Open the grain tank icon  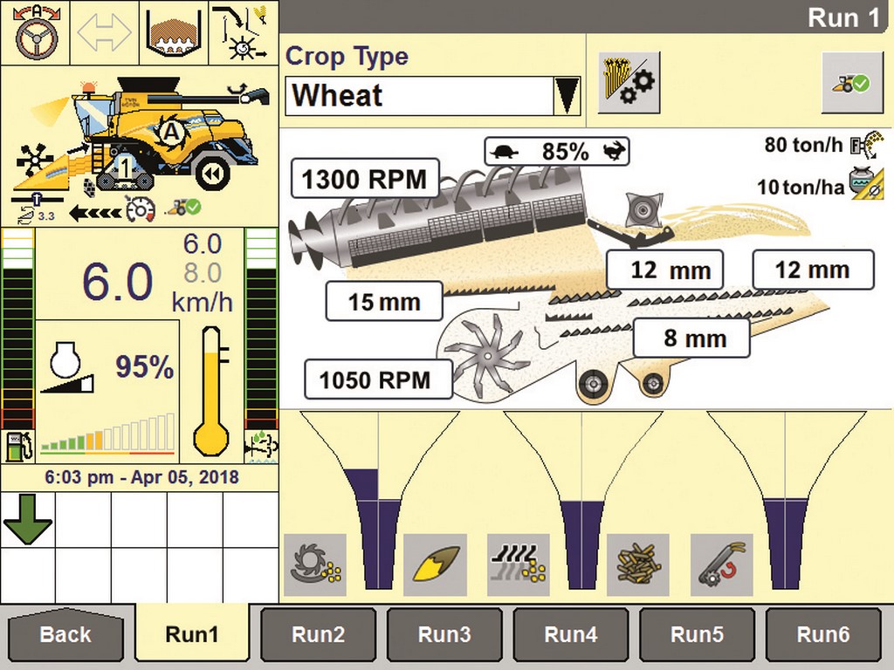(x=174, y=33)
